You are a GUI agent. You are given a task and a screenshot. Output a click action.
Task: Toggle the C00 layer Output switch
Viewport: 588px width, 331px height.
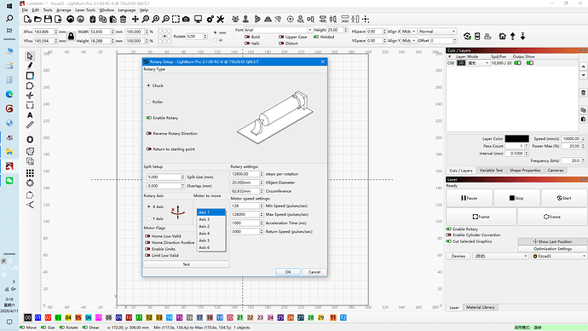(x=517, y=63)
